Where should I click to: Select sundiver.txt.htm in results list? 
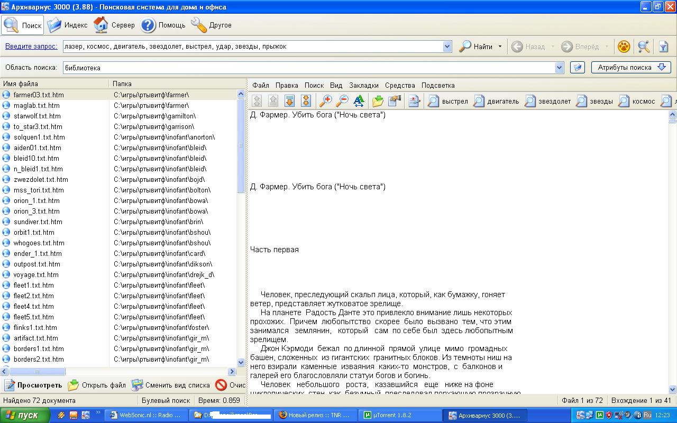tap(38, 222)
